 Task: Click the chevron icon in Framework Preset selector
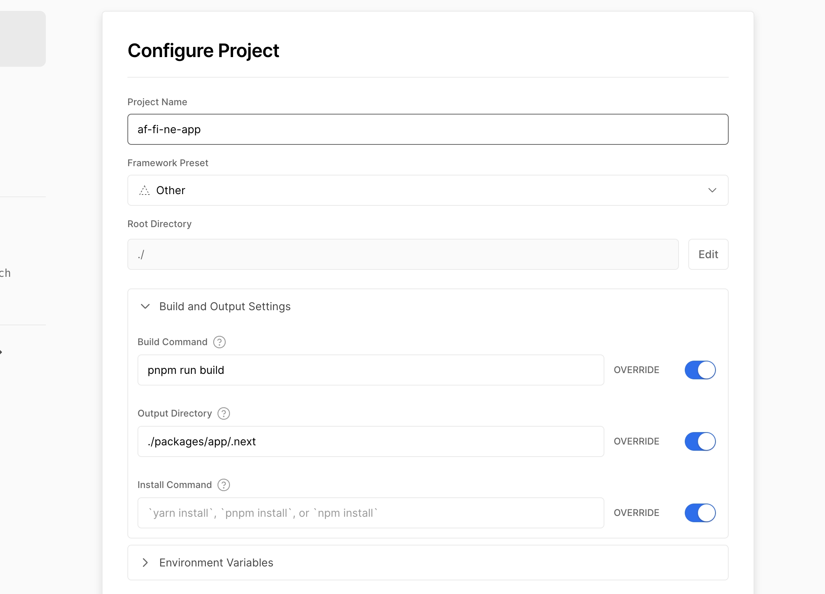[712, 190]
